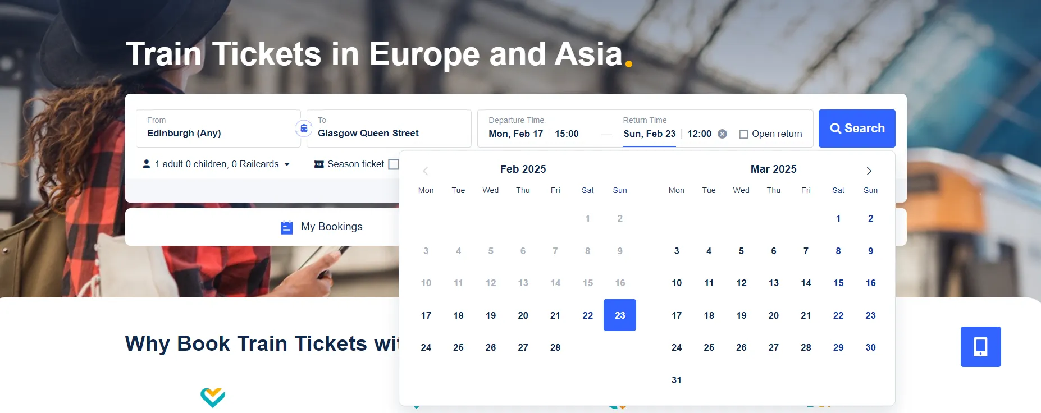Viewport: 1041px width, 413px height.
Task: Open the departure time 15:00 selector
Action: point(567,134)
